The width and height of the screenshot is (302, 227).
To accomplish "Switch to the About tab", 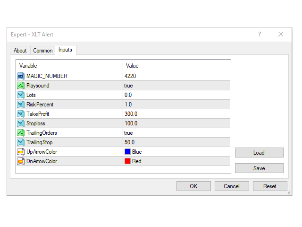I will [20, 51].
